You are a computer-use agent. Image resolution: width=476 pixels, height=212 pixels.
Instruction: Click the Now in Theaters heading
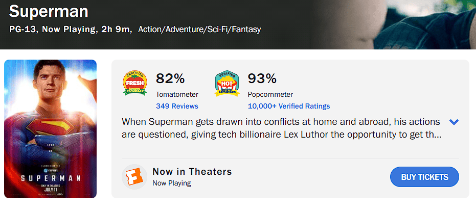pos(192,171)
